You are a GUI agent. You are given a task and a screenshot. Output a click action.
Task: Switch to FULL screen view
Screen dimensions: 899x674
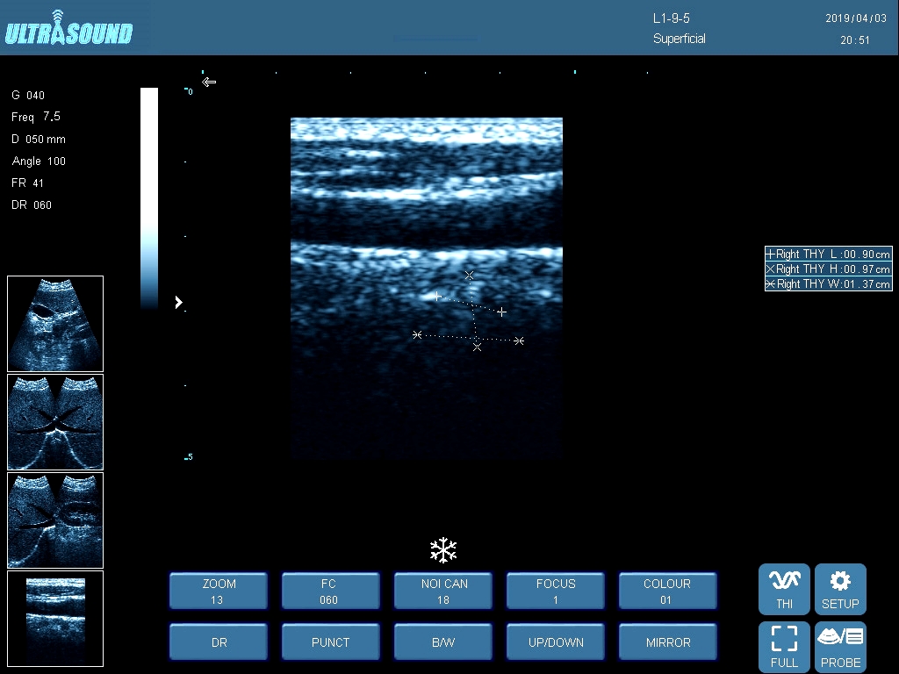click(x=784, y=647)
